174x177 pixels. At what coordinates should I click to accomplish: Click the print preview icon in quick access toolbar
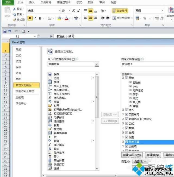point(24,31)
